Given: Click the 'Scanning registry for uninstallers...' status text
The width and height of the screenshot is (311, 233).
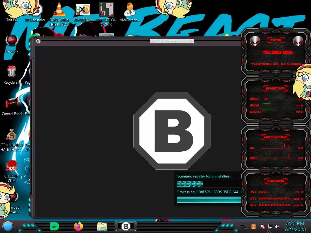Looking at the screenshot, I should pos(205,176).
